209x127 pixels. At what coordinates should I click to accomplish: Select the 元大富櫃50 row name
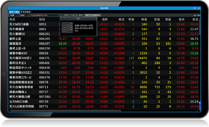17,34
